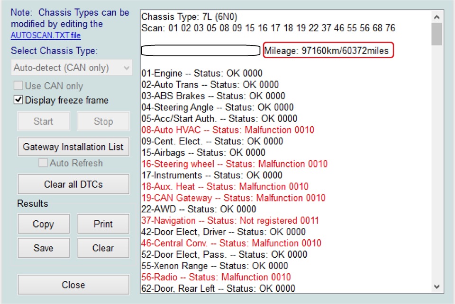This screenshot has height=304, width=455.
Task: Select the Scan: 01 02 03 line
Action: pos(268,28)
